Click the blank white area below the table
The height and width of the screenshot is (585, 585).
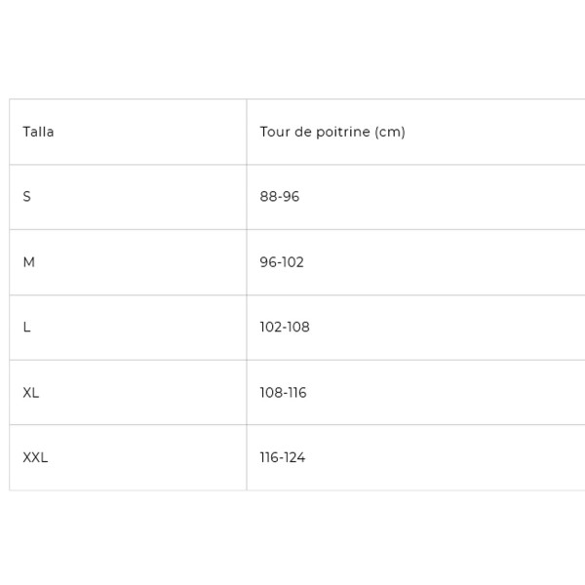coord(292,536)
